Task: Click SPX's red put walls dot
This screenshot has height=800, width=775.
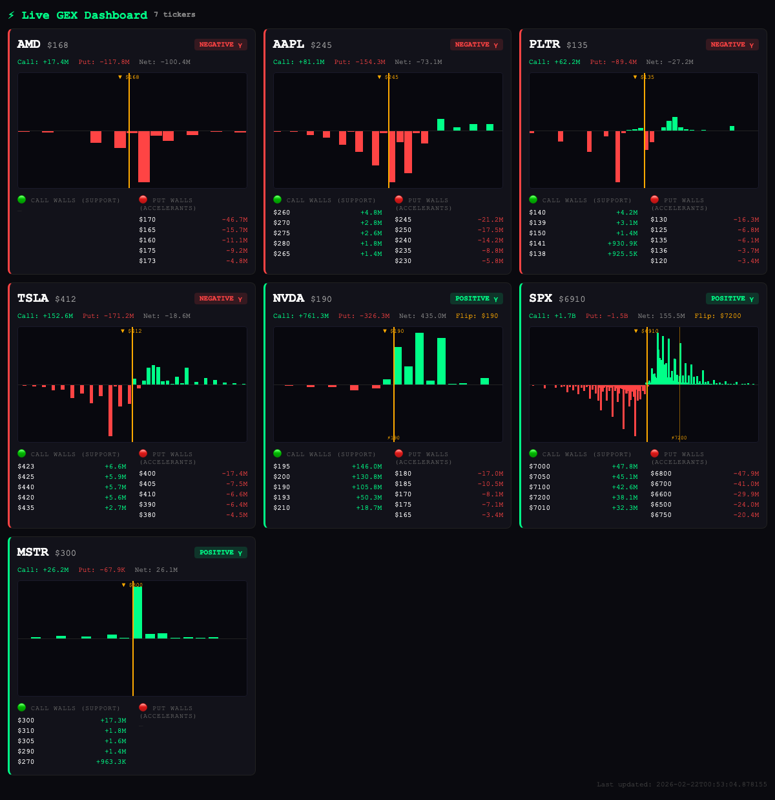Action: 655,454
